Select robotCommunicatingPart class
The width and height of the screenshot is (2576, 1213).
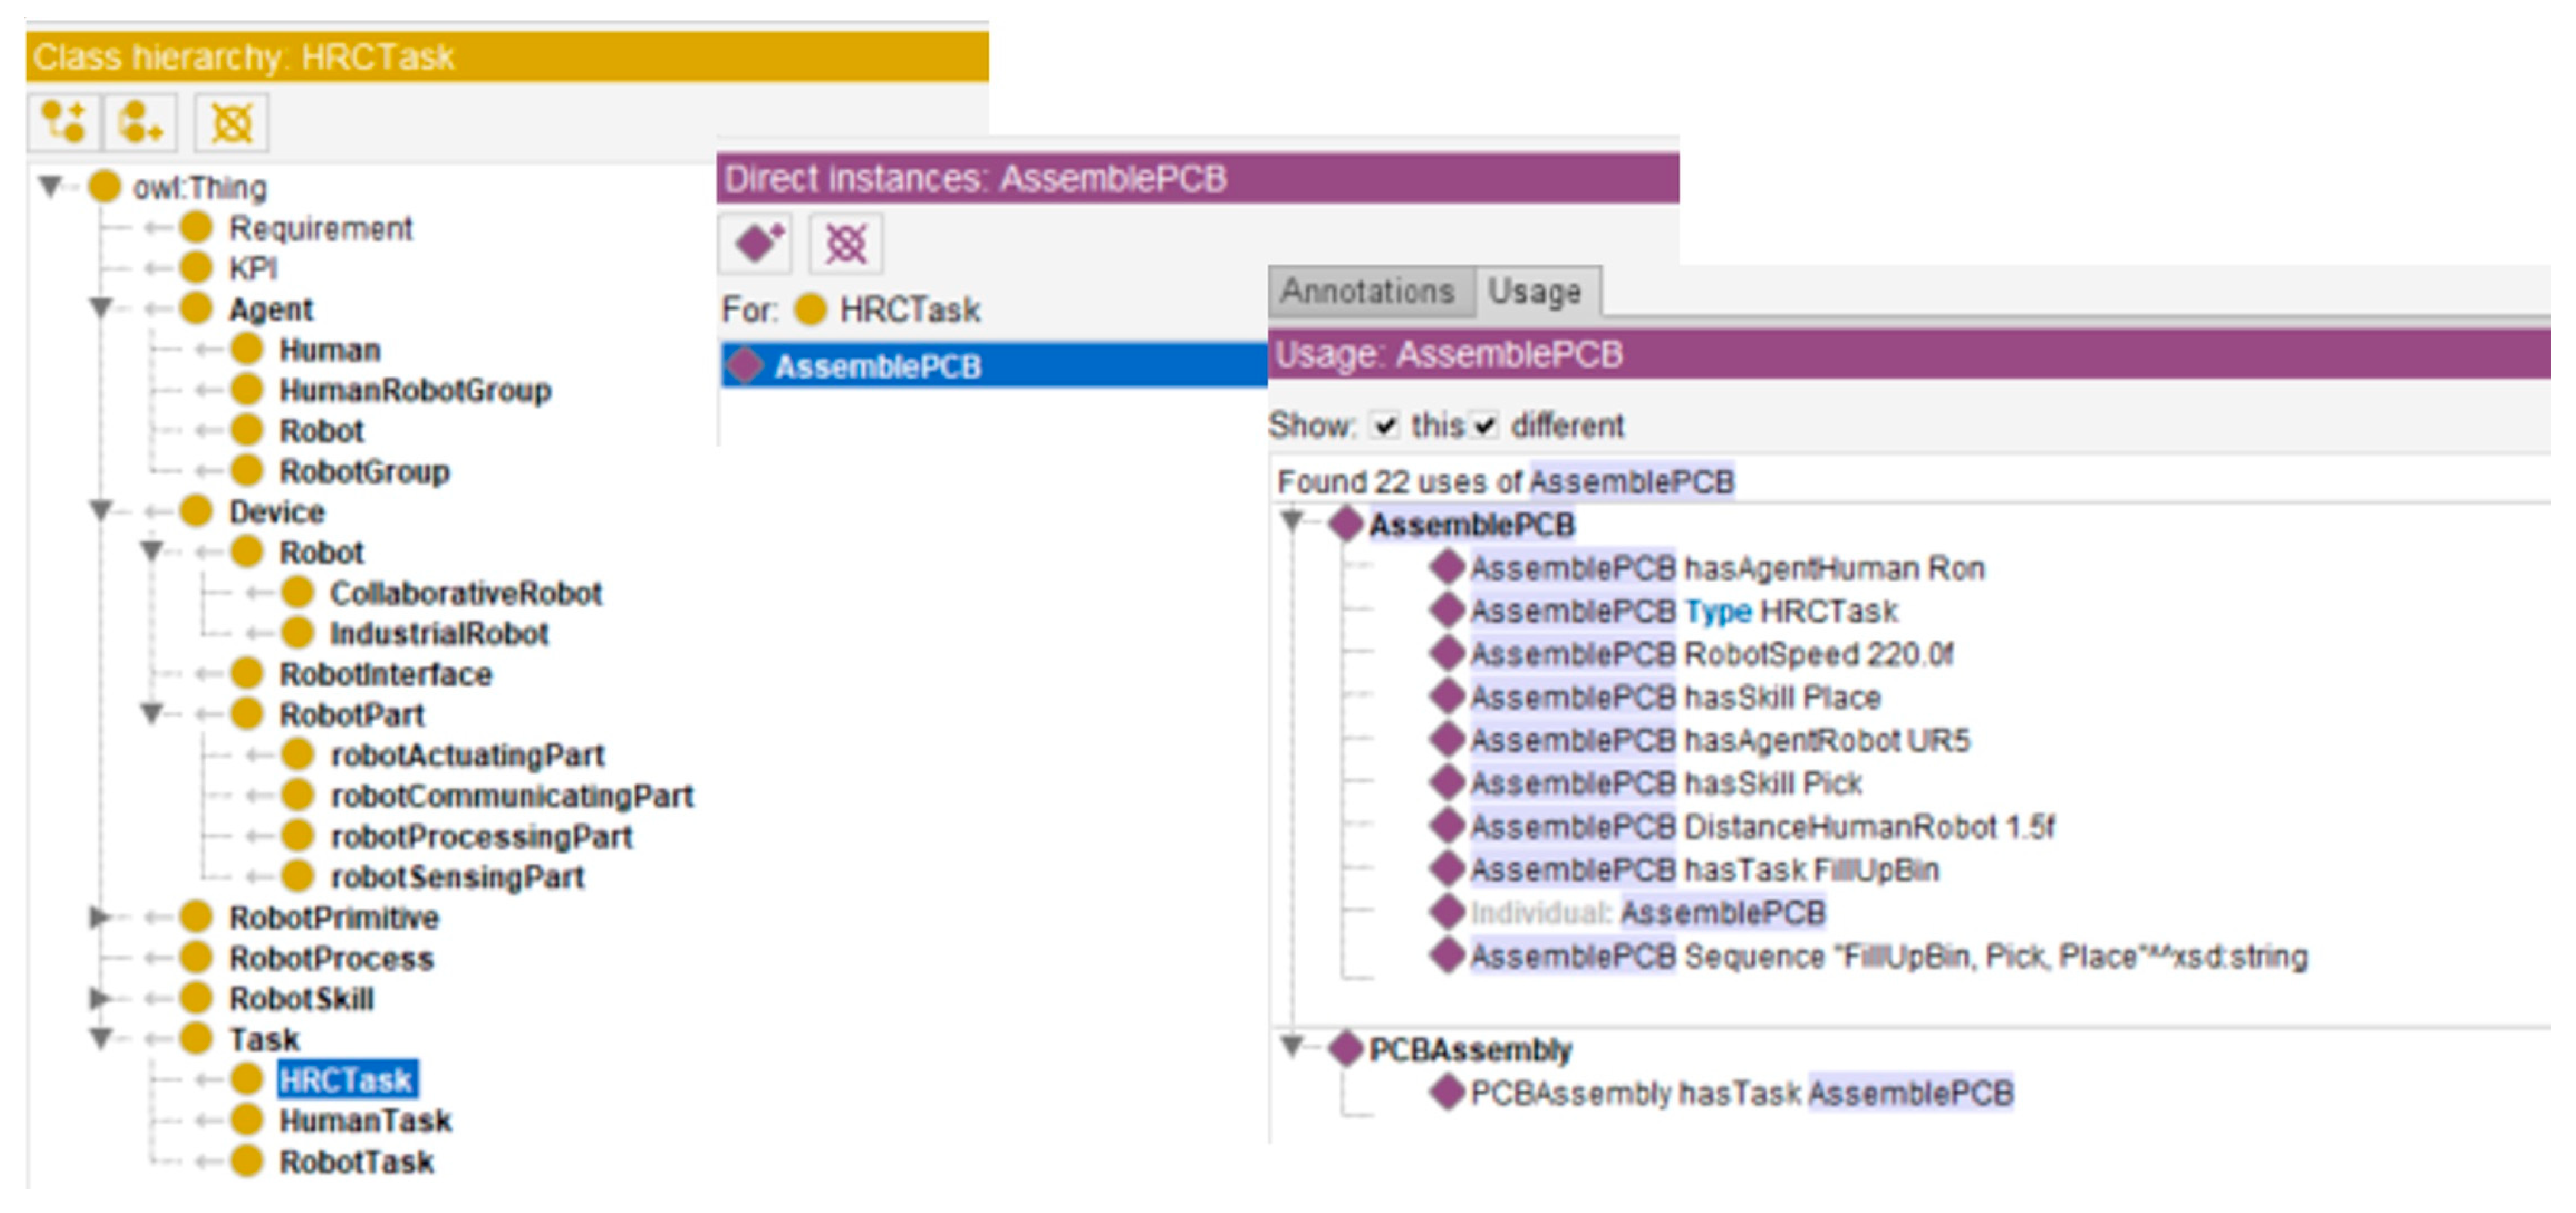coord(512,795)
